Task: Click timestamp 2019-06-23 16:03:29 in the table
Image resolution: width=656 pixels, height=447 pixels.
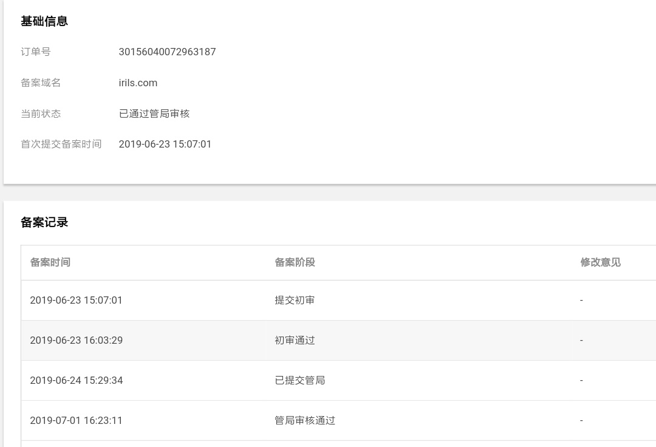Action: 76,340
